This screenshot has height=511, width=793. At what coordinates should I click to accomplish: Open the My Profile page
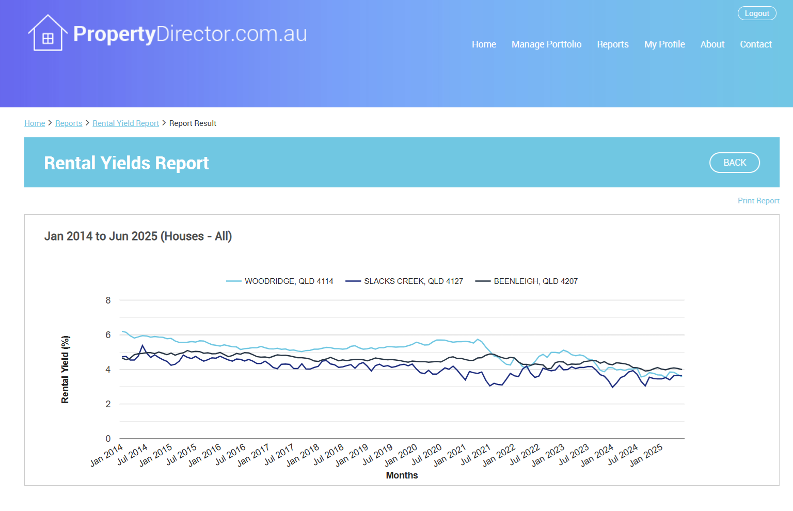point(664,44)
